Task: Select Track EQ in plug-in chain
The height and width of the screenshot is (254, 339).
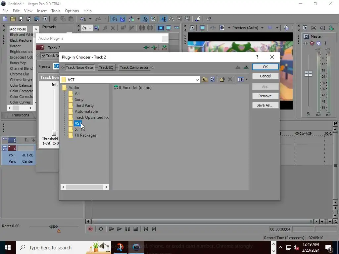Action: [x=106, y=67]
